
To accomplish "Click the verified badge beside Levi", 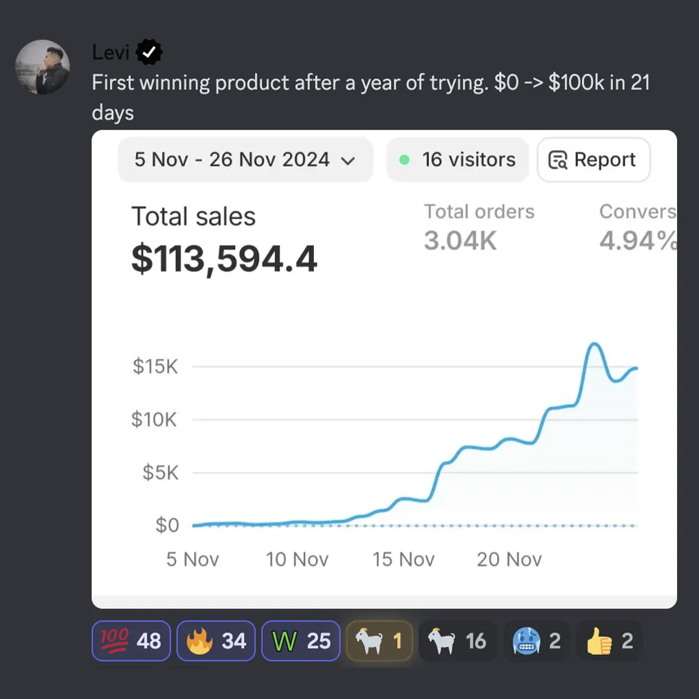I will [x=148, y=52].
